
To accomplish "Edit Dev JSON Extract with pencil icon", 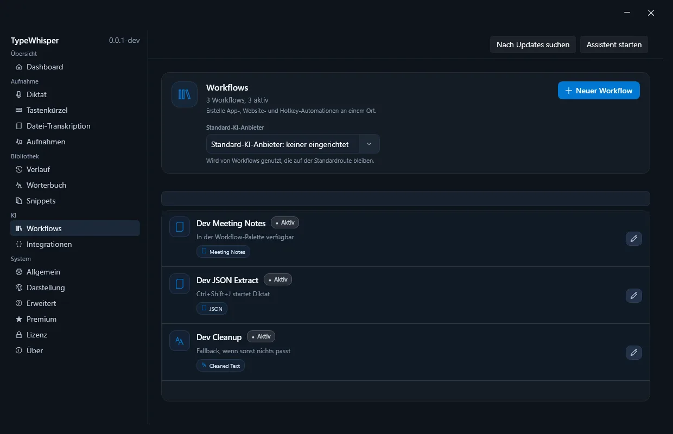I will coord(634,296).
